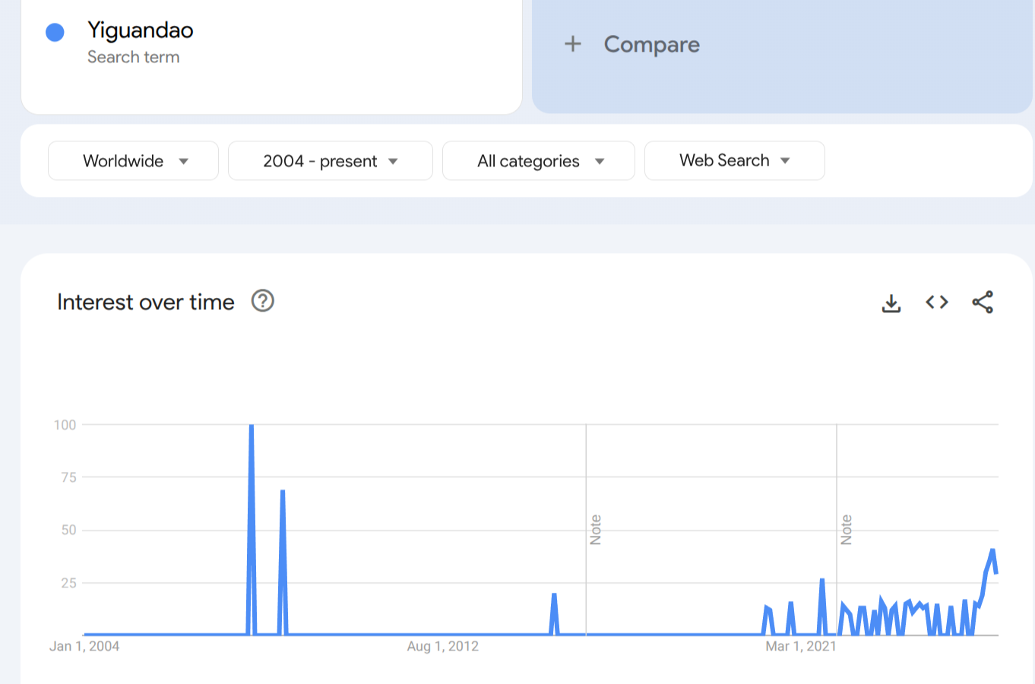Open the Interest over time help icon
The width and height of the screenshot is (1035, 684).
(x=263, y=302)
